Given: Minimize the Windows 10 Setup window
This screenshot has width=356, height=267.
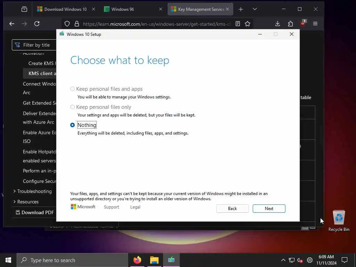Looking at the screenshot, I should click(x=260, y=34).
